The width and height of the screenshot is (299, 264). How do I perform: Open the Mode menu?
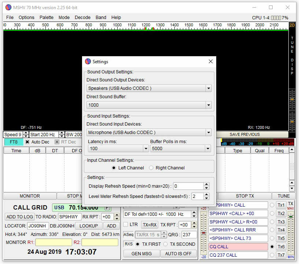[64, 18]
